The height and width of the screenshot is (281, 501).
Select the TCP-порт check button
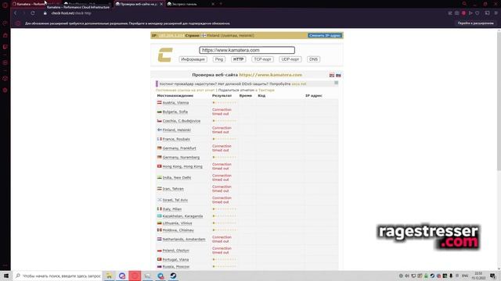click(263, 59)
